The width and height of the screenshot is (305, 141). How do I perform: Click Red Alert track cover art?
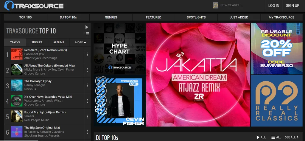17,54
